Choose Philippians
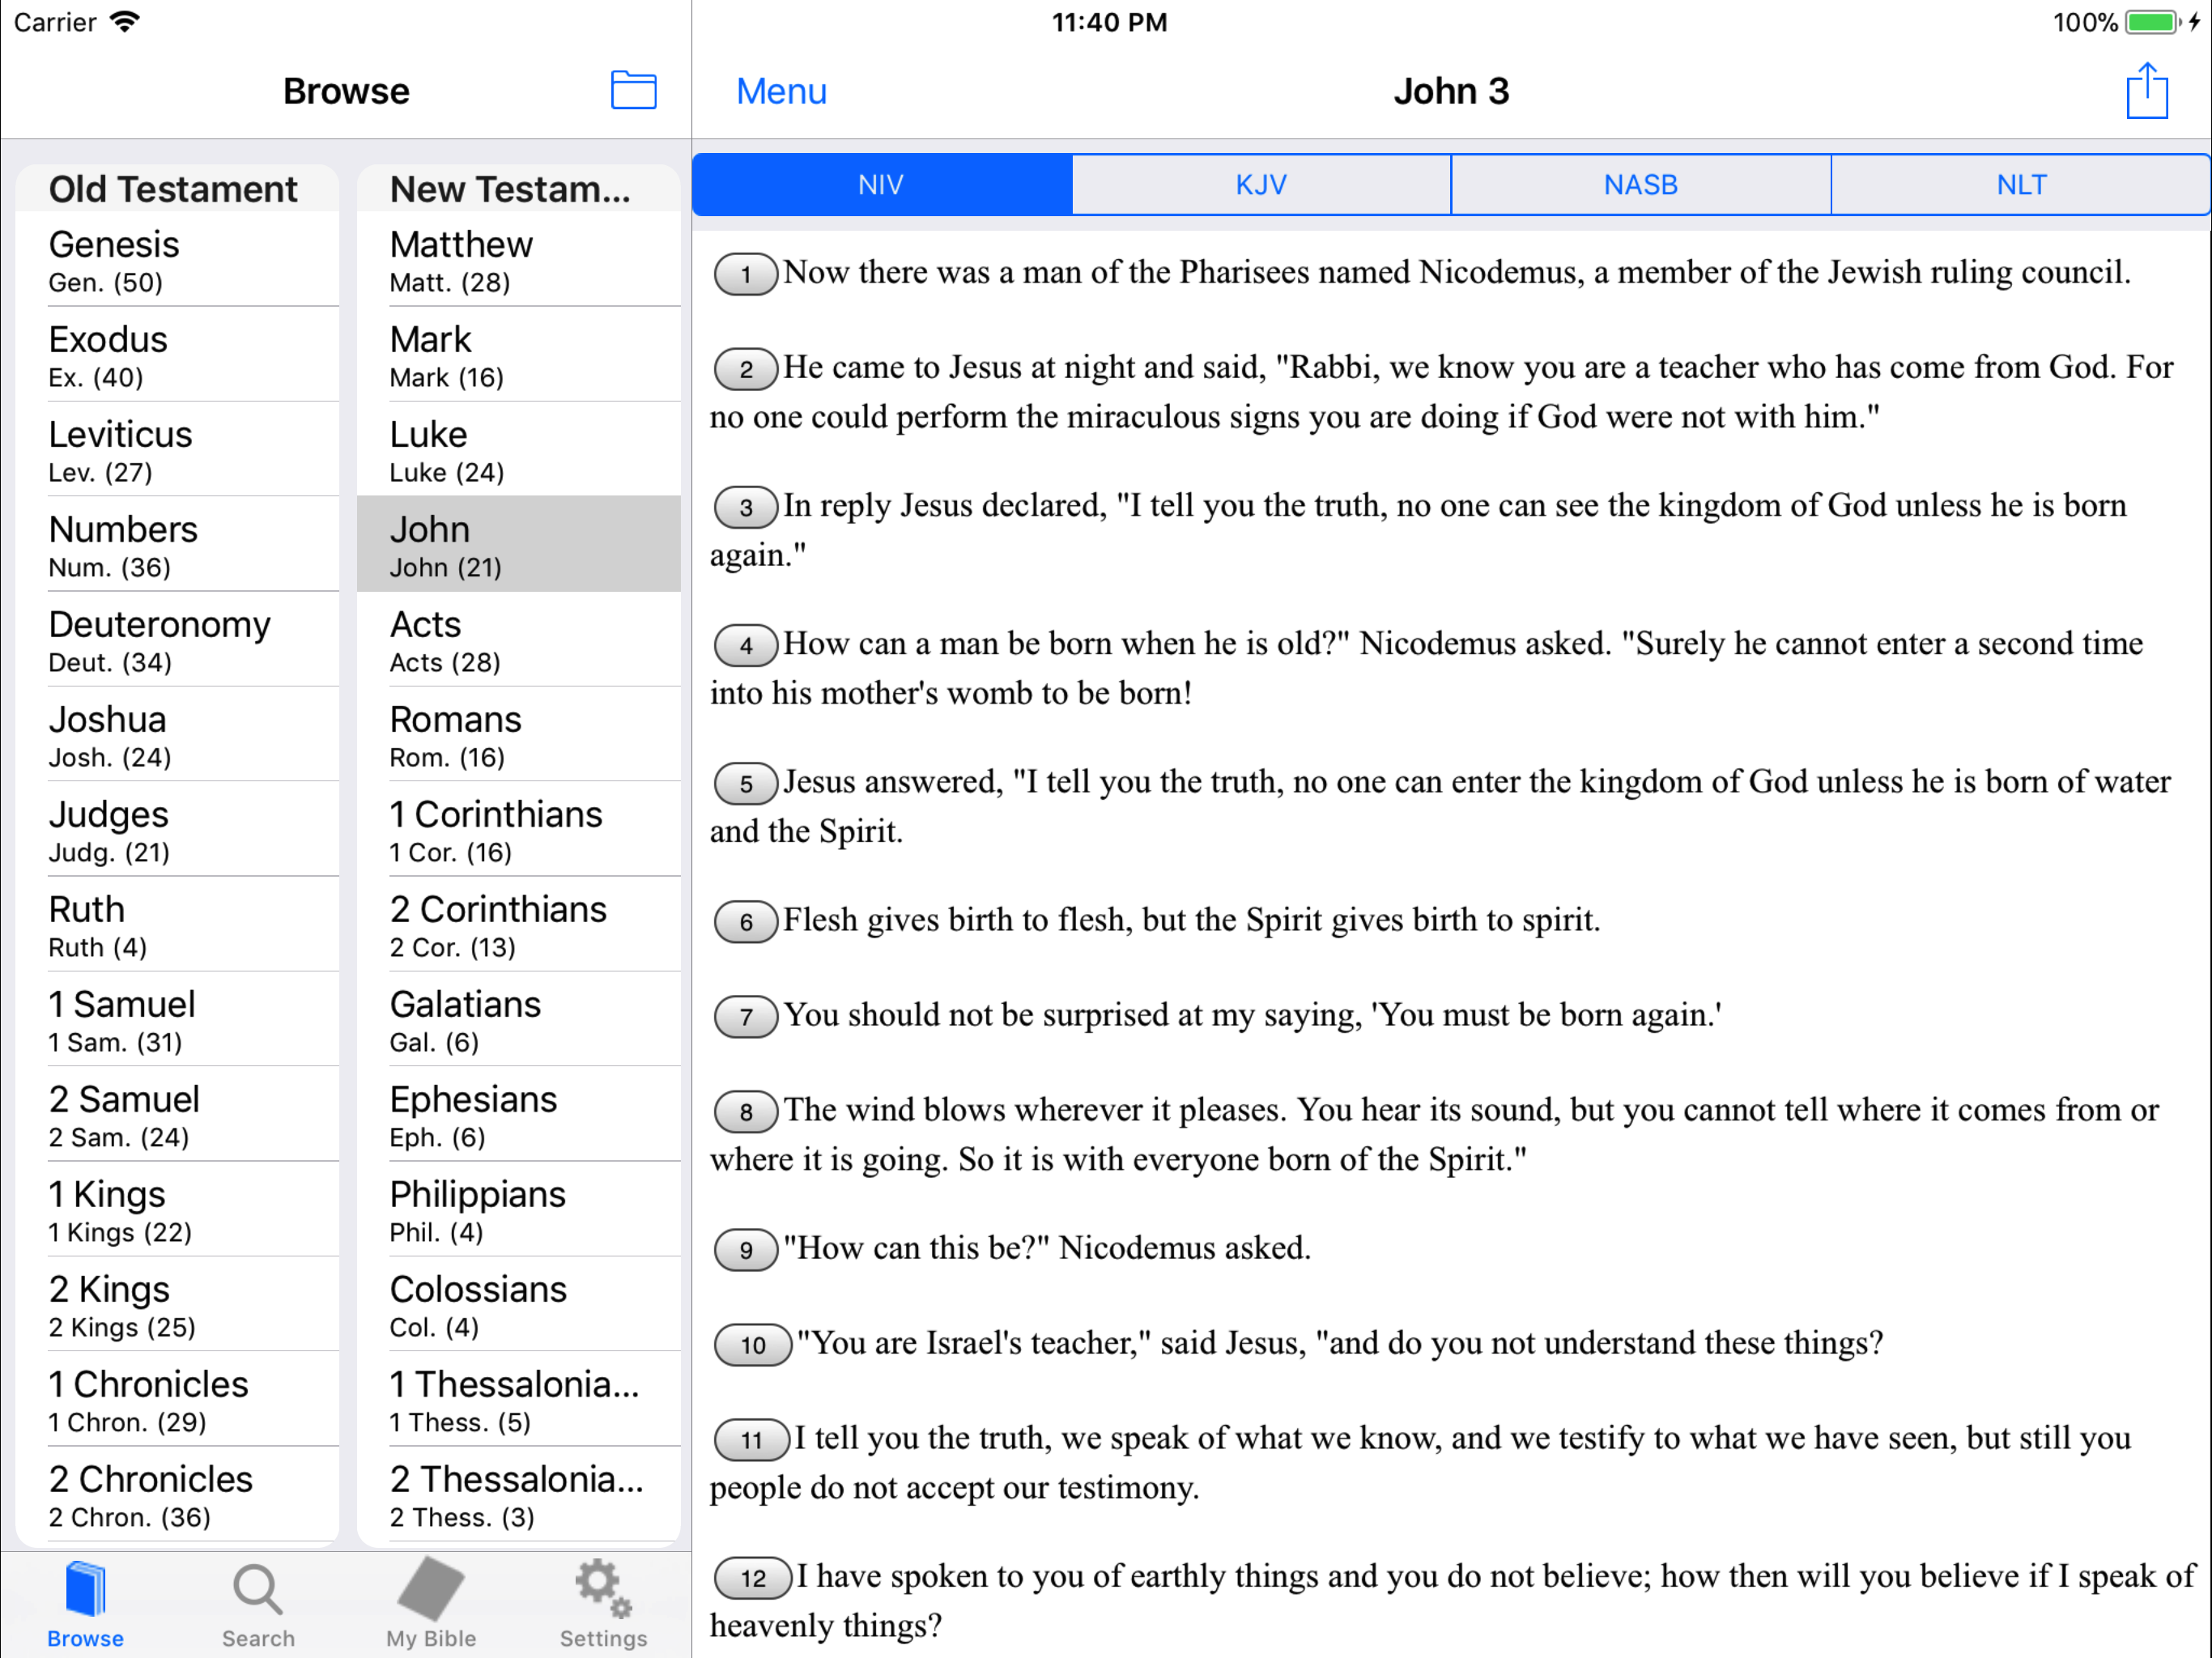Screen dimensions: 2212x1658 519,1209
